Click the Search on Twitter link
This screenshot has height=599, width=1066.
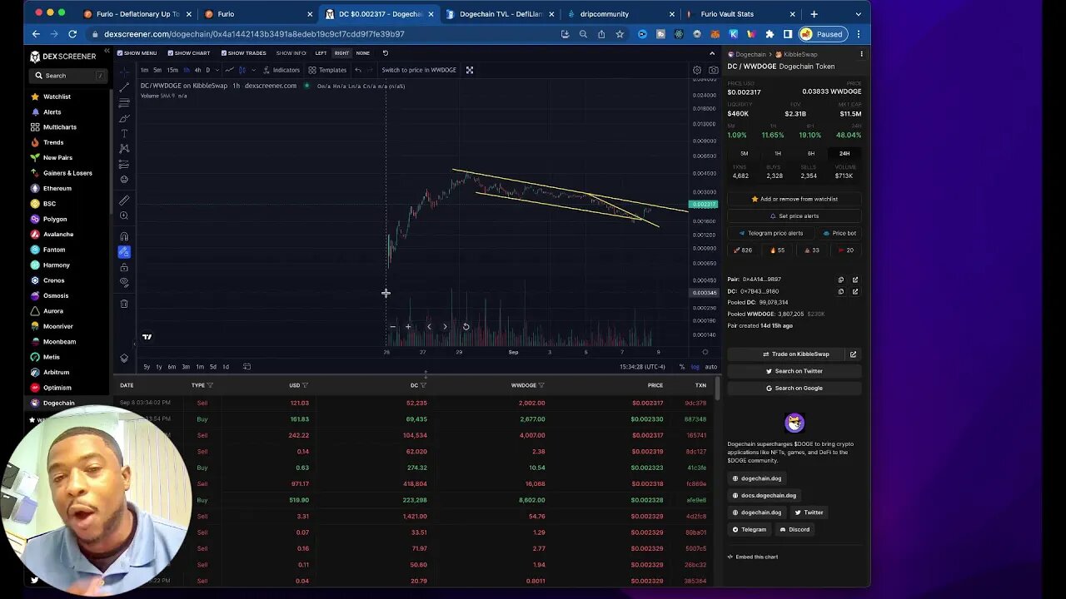point(794,371)
